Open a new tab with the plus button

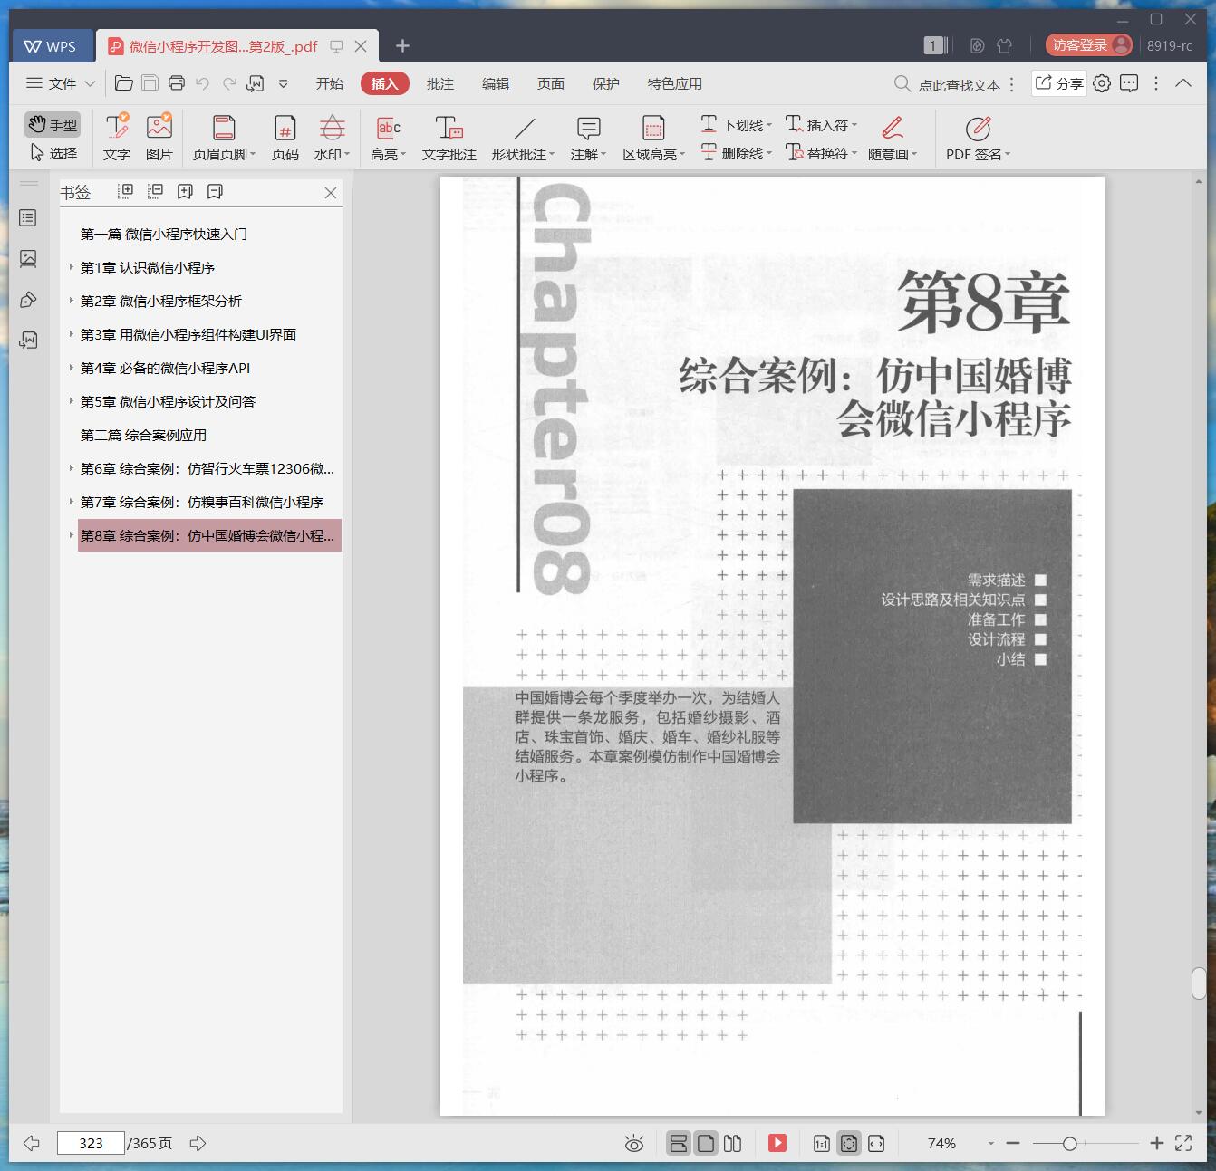tap(403, 46)
